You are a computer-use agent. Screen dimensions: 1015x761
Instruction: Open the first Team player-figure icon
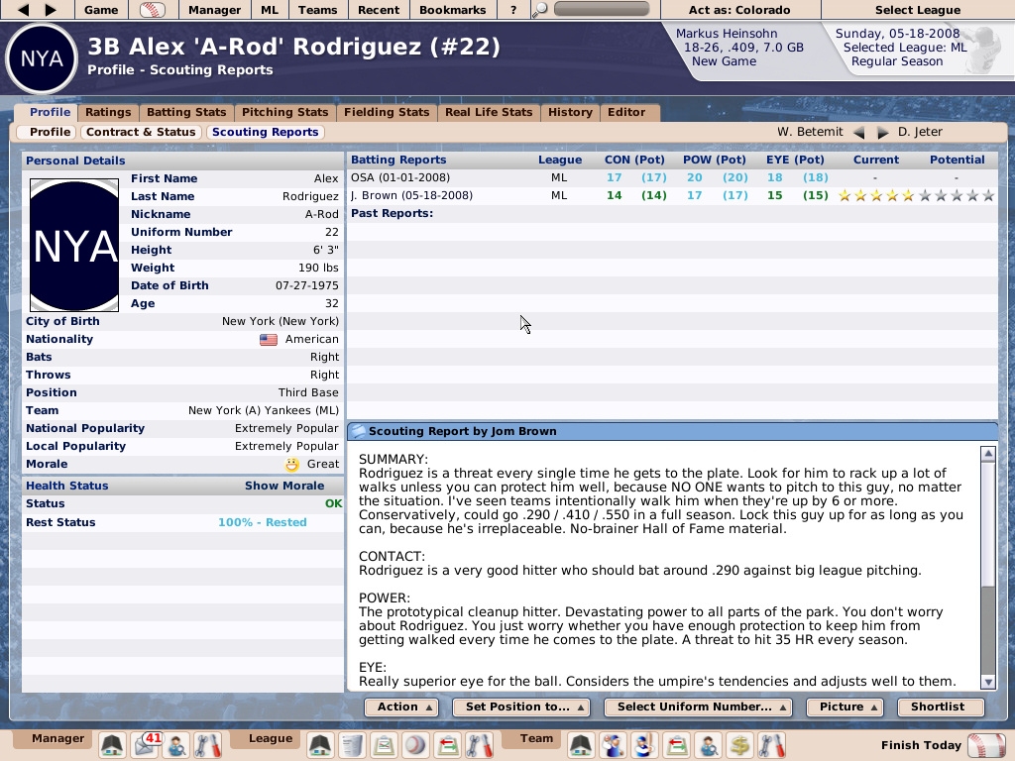point(613,745)
